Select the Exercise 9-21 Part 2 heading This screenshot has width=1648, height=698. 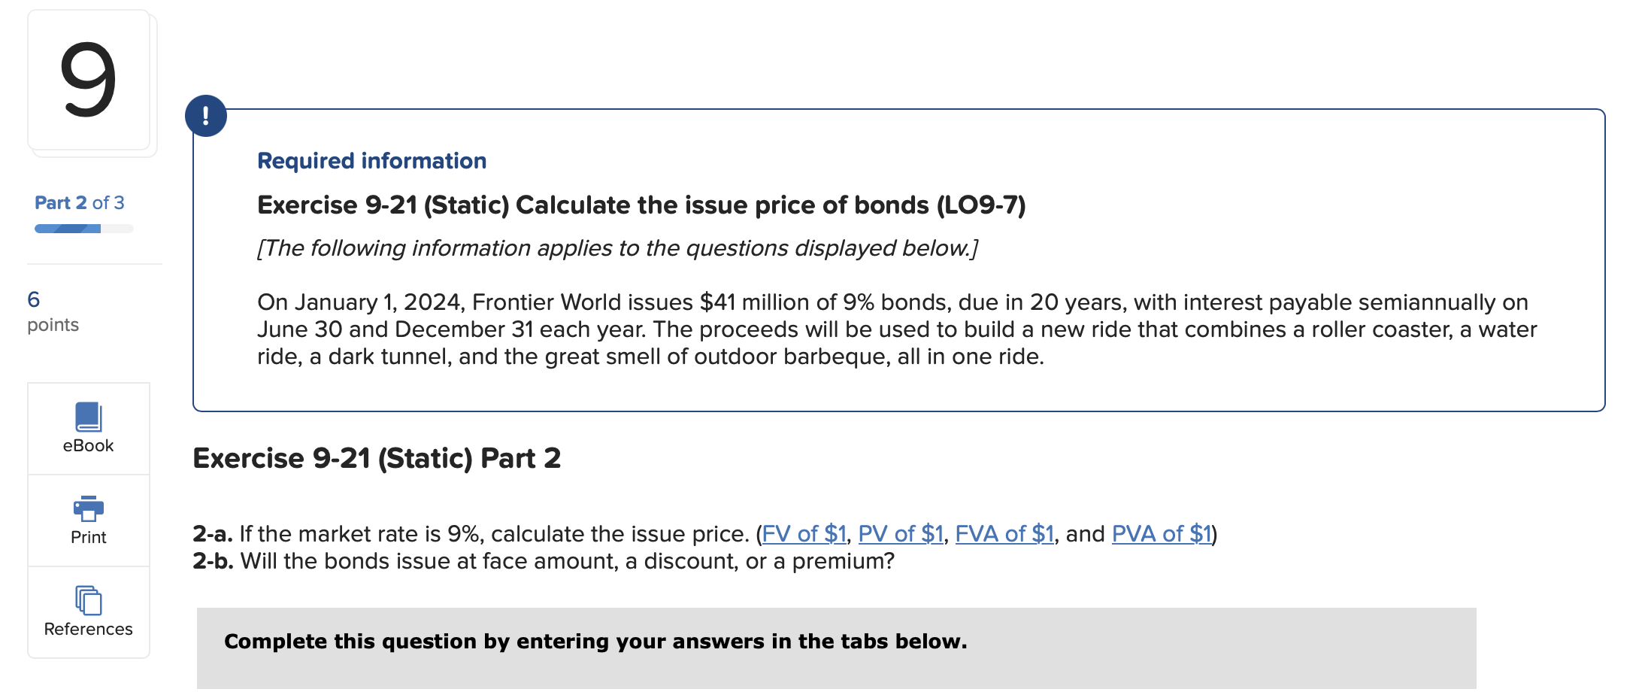coord(377,458)
